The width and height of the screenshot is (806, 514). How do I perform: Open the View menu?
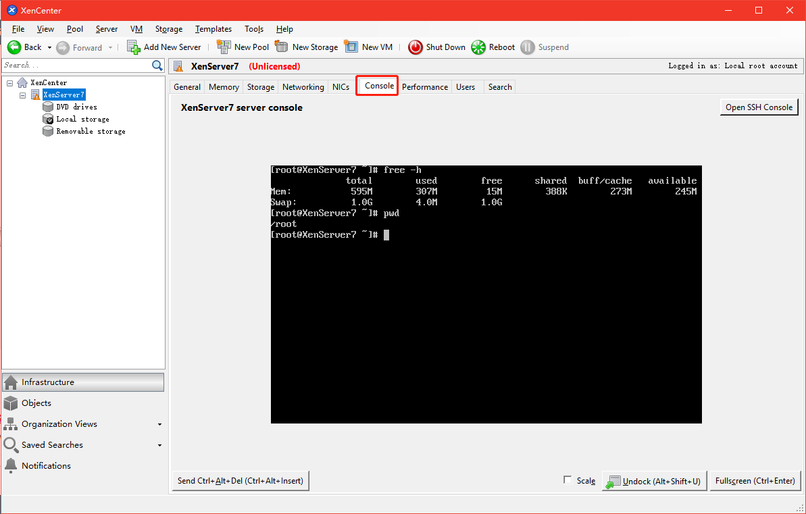coord(45,29)
